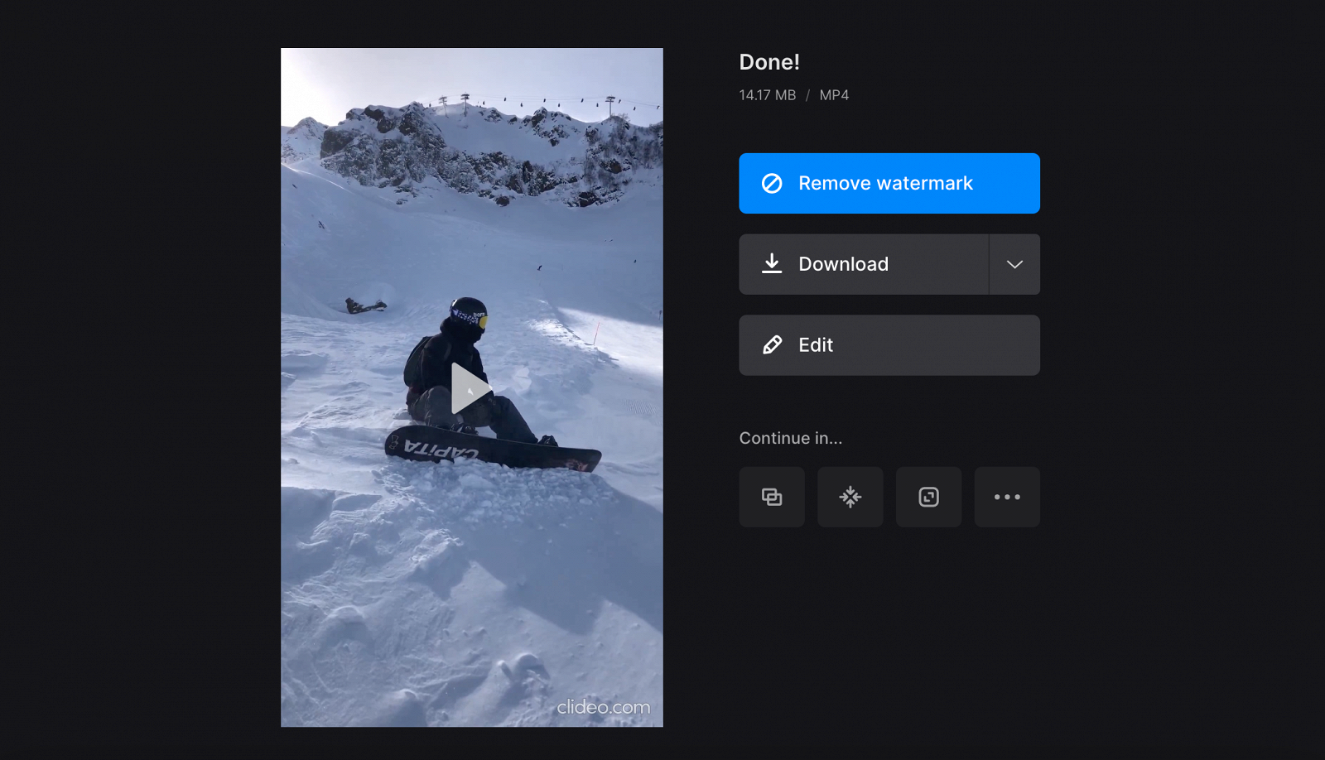Click the crossed-circle icon on Remove watermark
The image size is (1325, 760).
(772, 183)
